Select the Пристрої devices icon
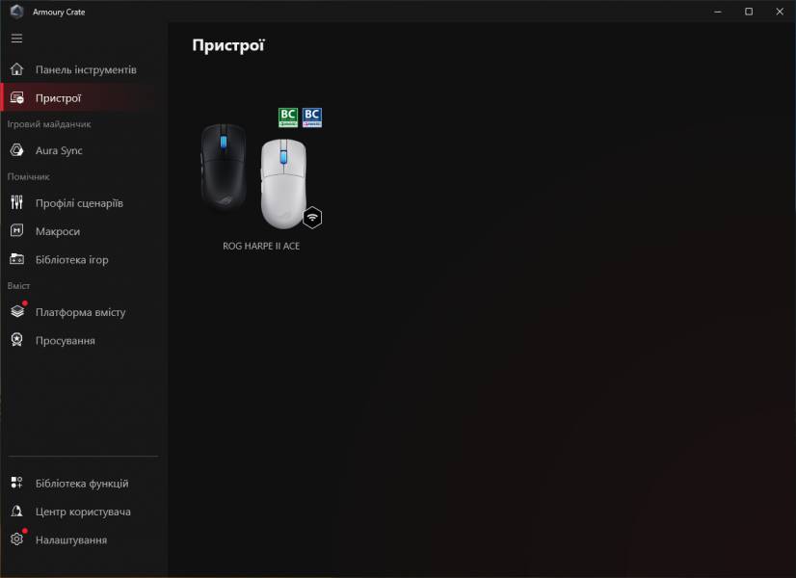796x578 pixels. (16, 98)
